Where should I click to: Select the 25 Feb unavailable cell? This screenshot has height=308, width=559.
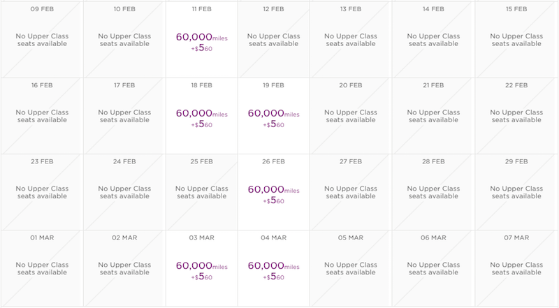(x=201, y=193)
